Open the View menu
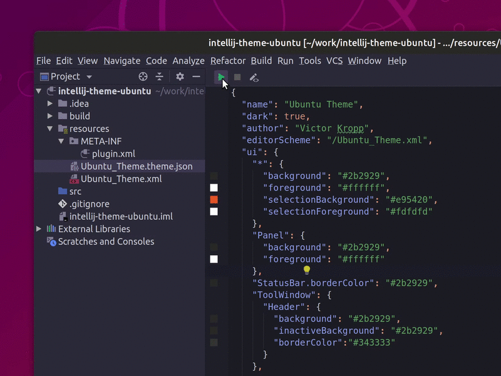 coord(88,61)
